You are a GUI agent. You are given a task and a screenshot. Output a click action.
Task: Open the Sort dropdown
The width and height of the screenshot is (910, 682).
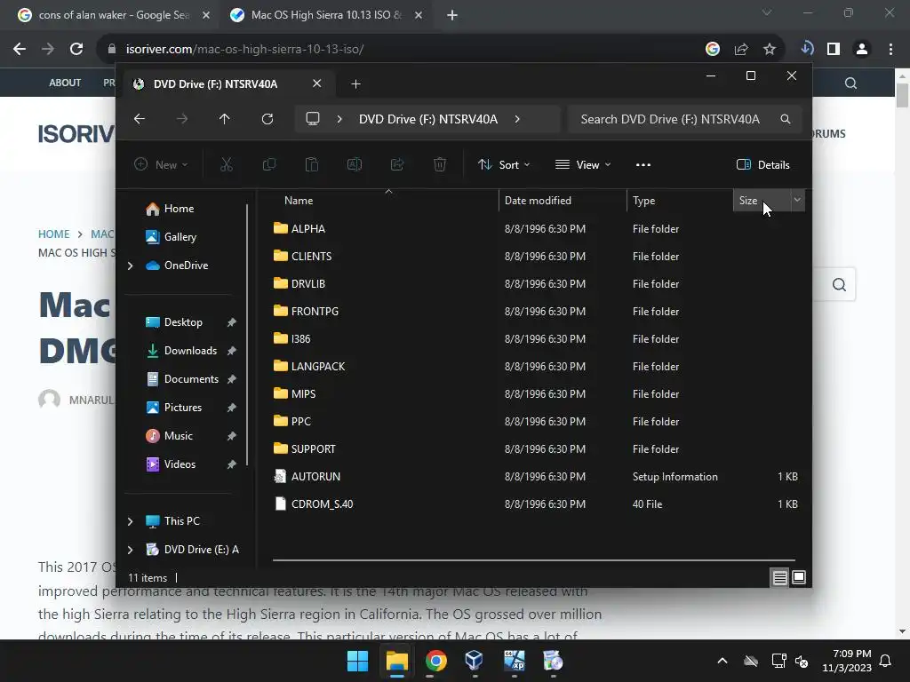(x=503, y=164)
